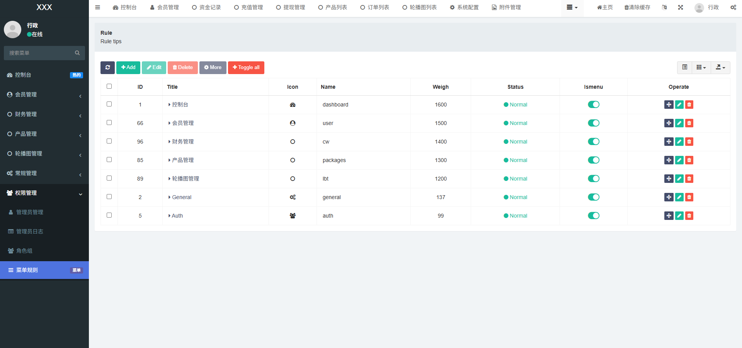Open 系统配置 in the top navigation

tap(464, 7)
